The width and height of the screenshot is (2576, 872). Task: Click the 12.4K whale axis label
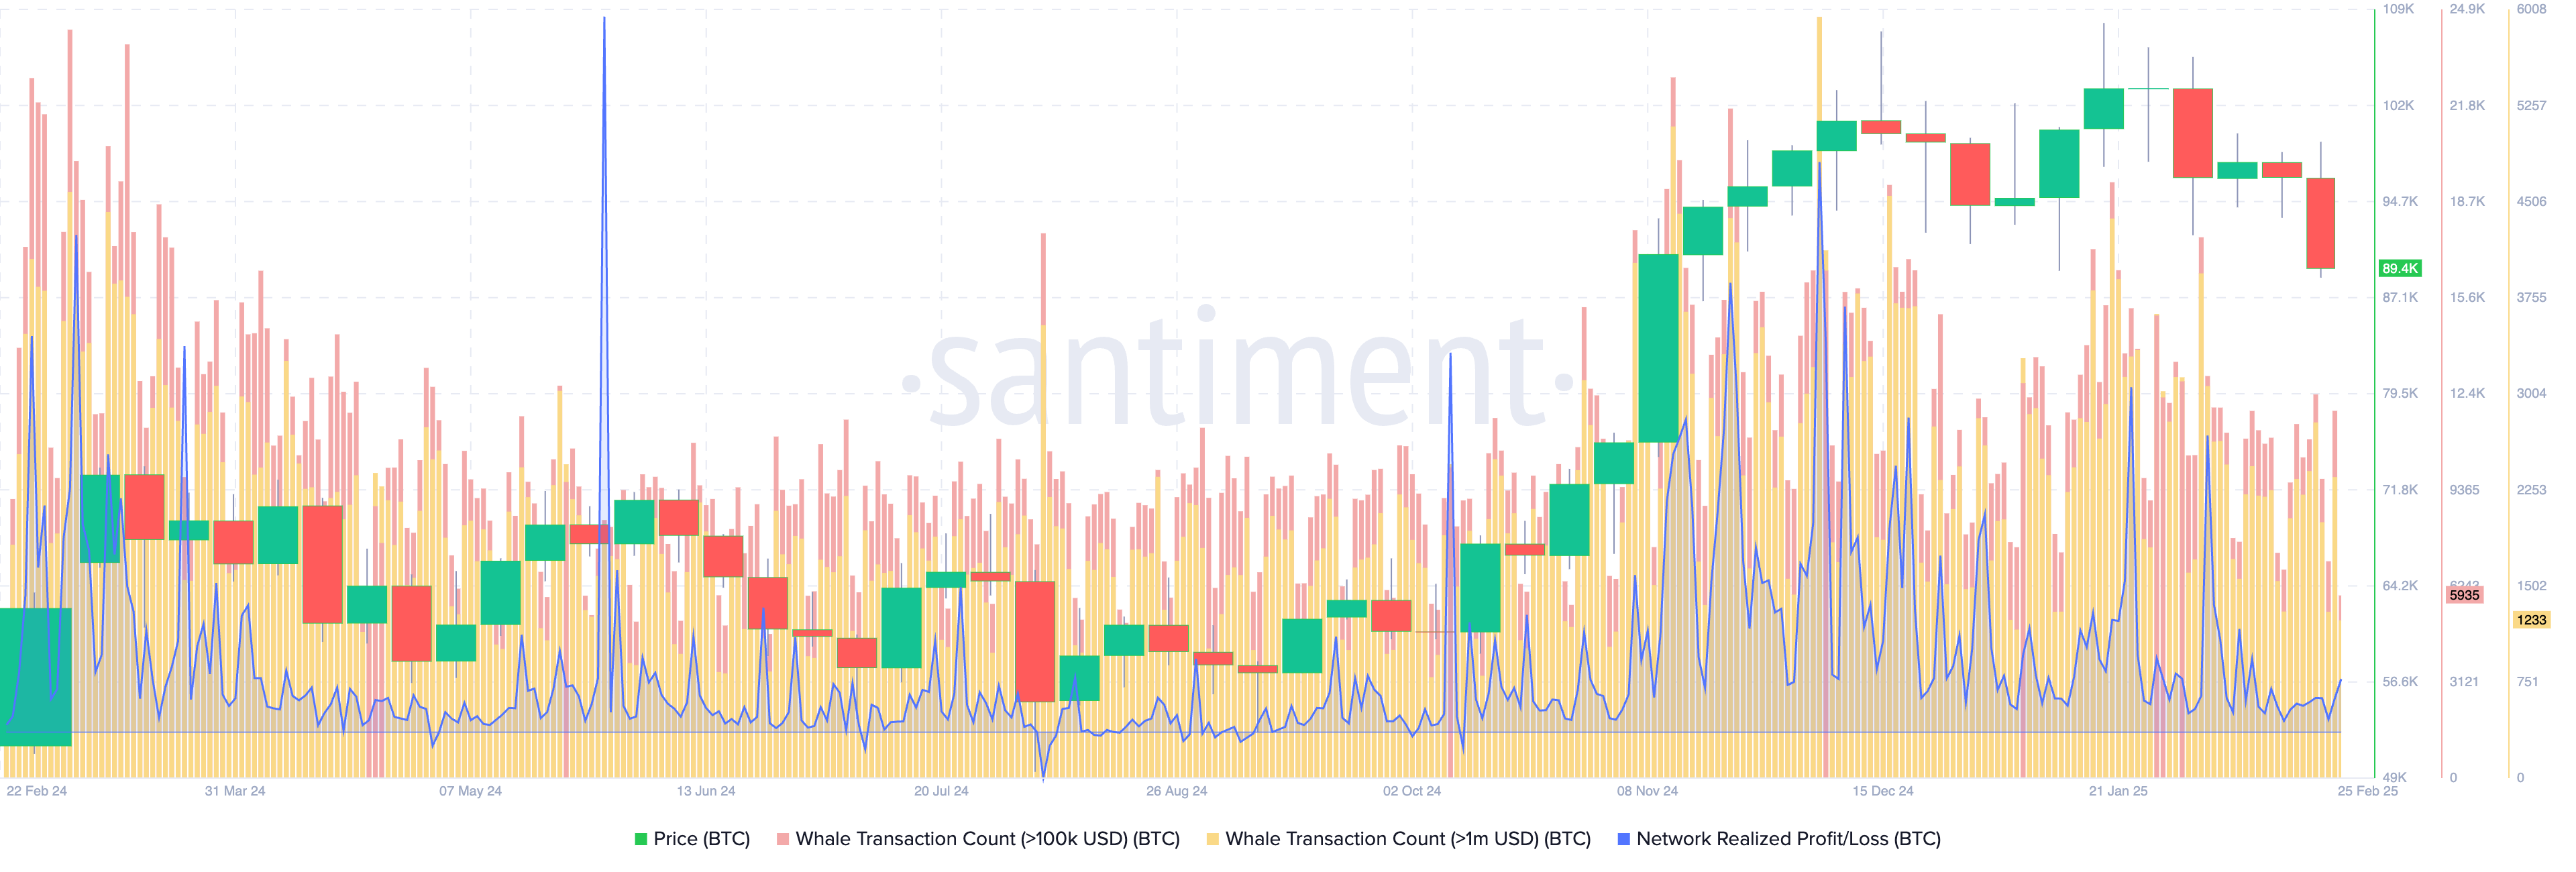[2467, 393]
